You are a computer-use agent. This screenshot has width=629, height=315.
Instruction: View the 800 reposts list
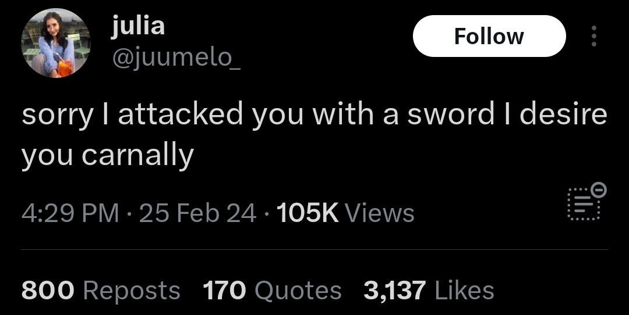point(48,290)
